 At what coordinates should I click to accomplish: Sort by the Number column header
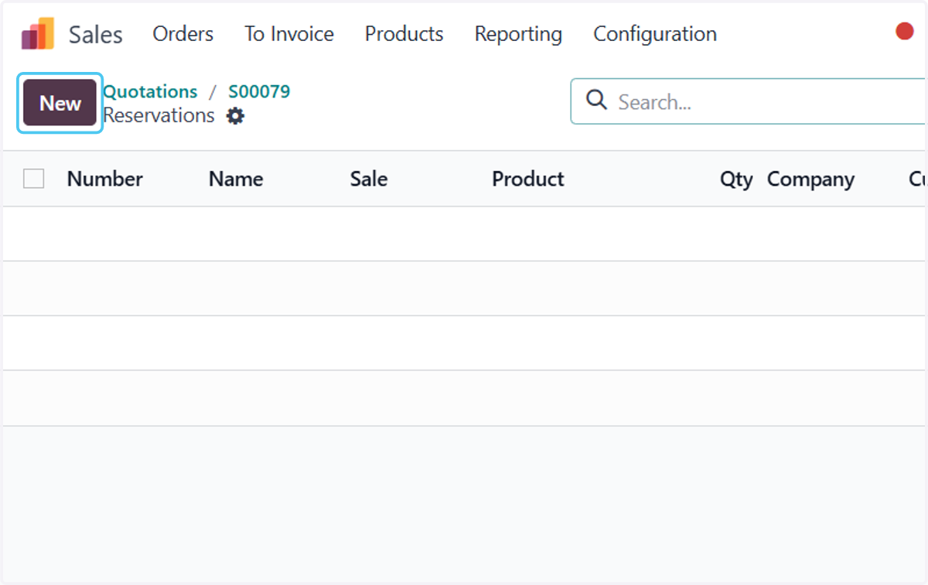105,179
